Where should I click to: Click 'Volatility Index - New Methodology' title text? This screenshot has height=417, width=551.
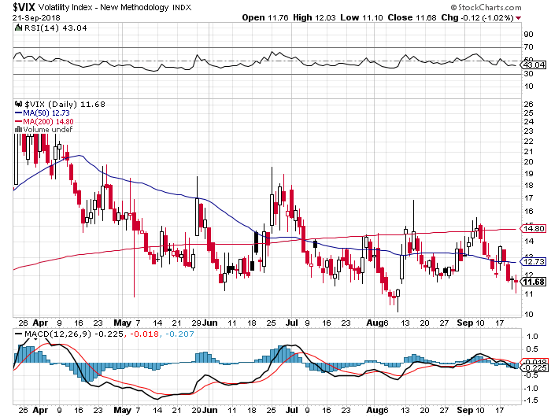coord(104,7)
